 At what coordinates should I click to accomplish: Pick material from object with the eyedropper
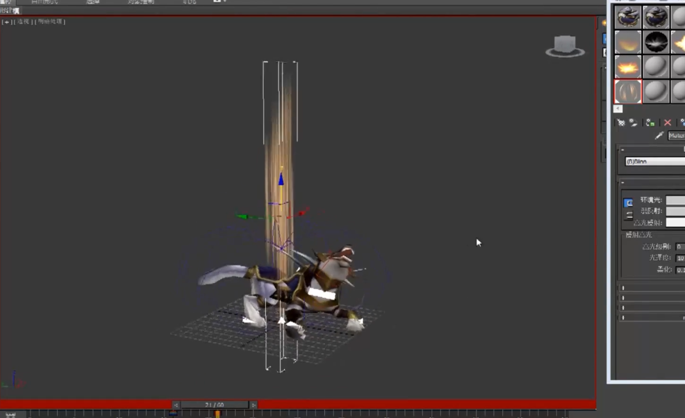coord(659,136)
